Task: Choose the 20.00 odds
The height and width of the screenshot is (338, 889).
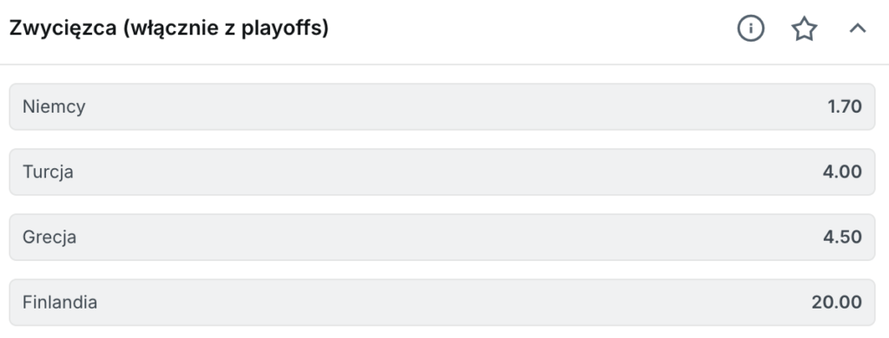Action: pyautogui.click(x=837, y=302)
